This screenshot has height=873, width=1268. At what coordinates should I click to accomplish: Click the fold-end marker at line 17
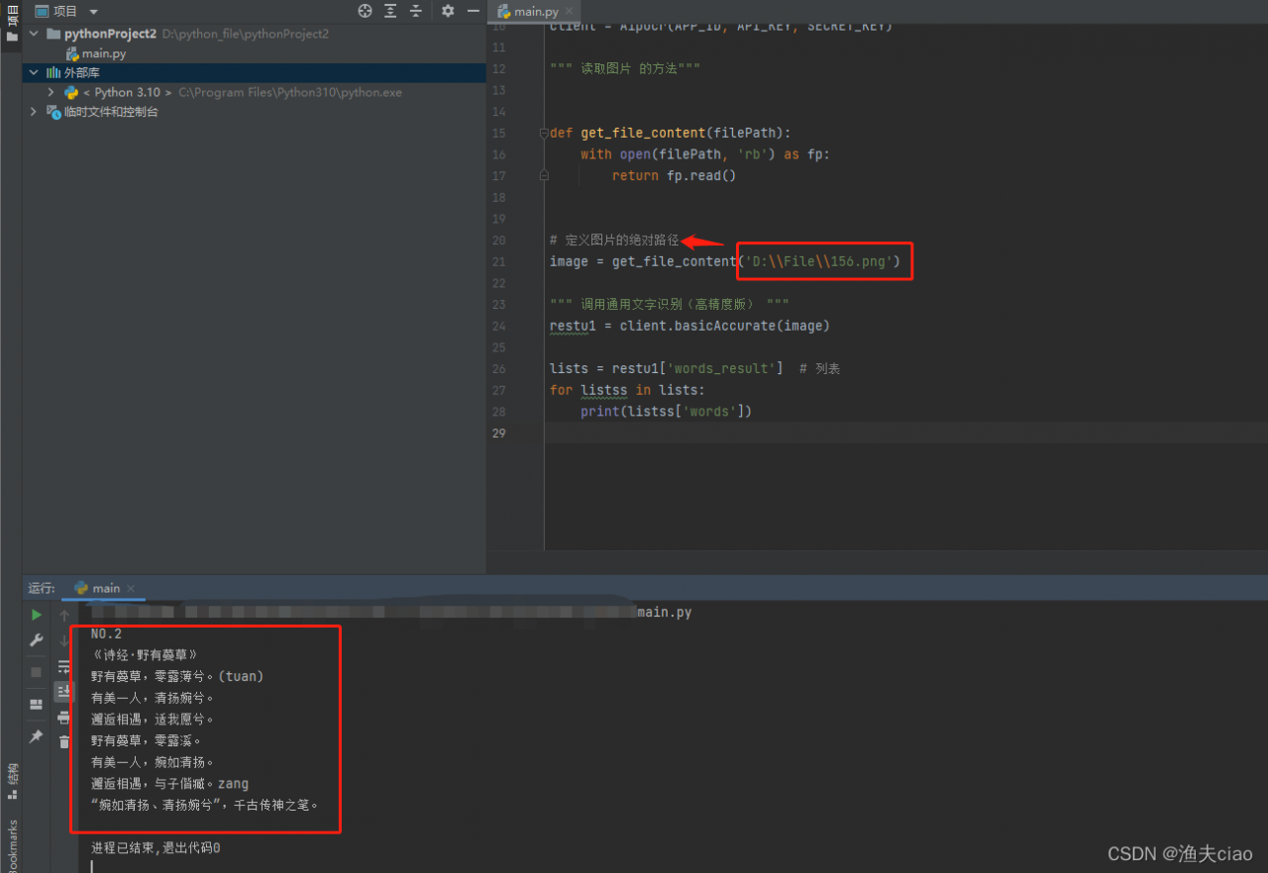click(x=543, y=175)
